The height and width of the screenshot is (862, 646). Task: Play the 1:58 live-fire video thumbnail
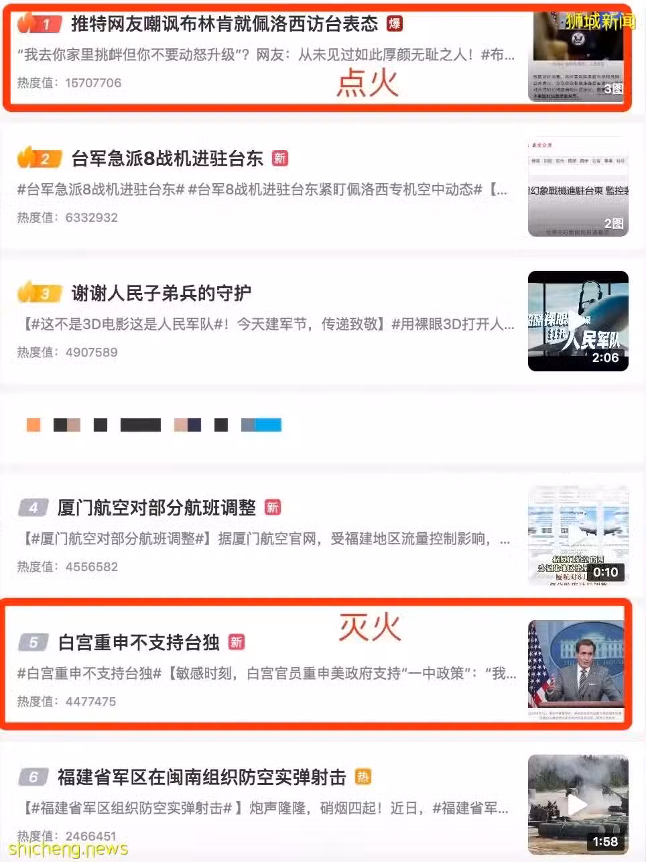pyautogui.click(x=578, y=804)
